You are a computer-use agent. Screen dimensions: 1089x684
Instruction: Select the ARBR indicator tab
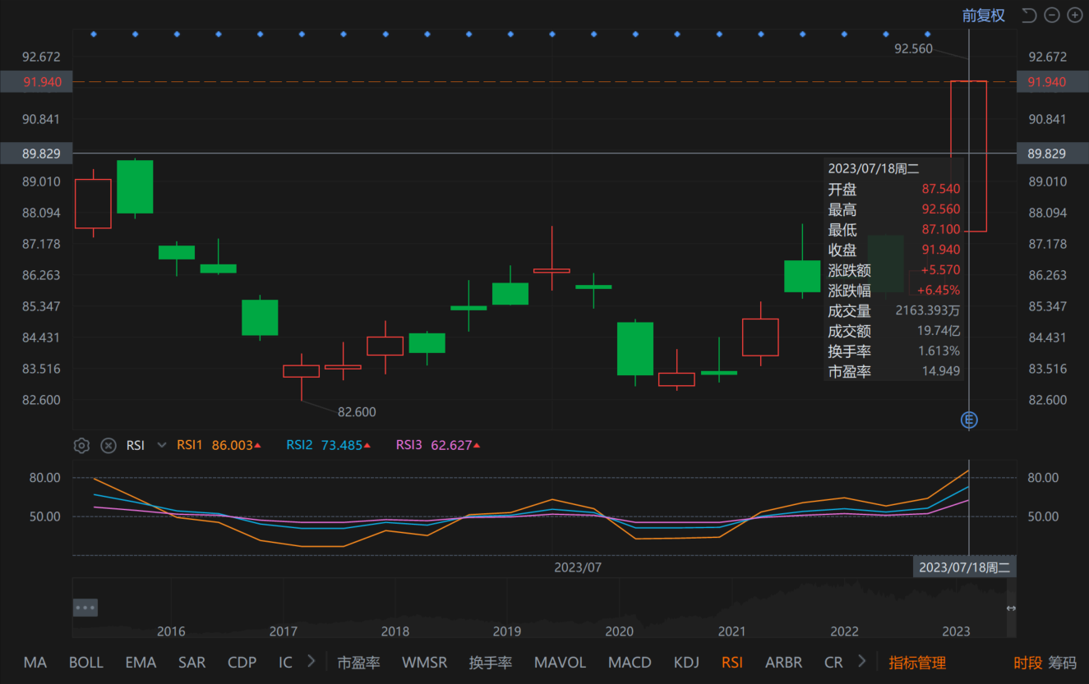pos(784,663)
